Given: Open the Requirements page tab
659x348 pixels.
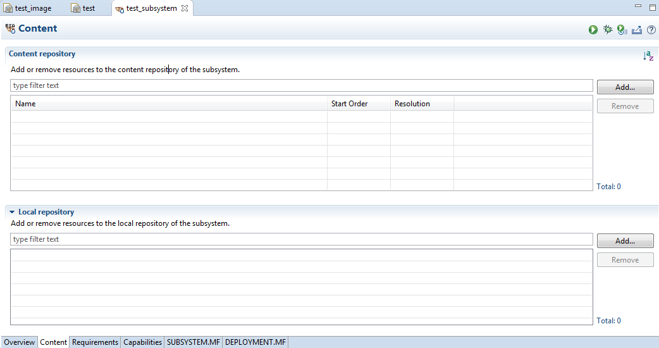Looking at the screenshot, I should pyautogui.click(x=95, y=342).
